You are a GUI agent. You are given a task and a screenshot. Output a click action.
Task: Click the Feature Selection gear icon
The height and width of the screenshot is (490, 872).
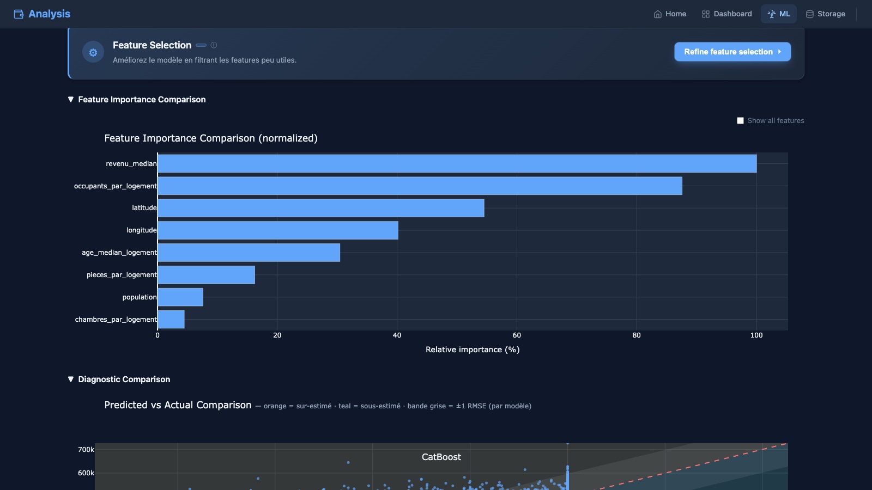(93, 52)
